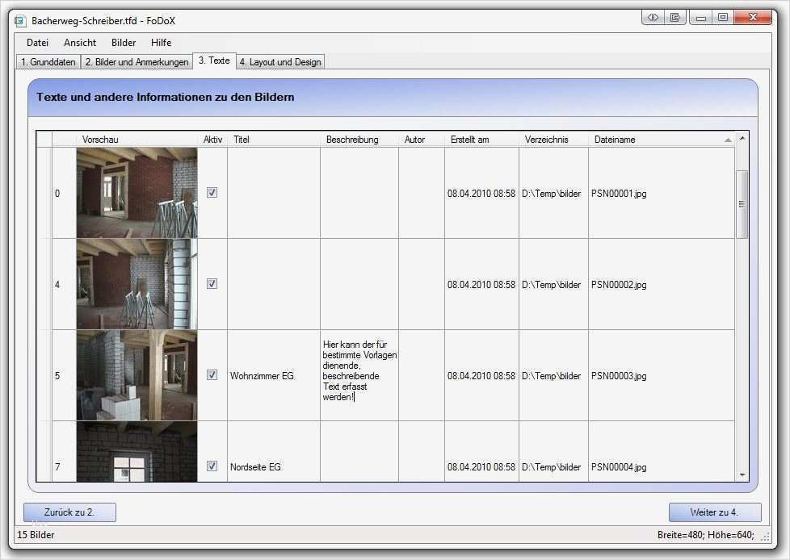This screenshot has width=790, height=560.
Task: Click the scrollbar up arrow
Action: pos(742,137)
